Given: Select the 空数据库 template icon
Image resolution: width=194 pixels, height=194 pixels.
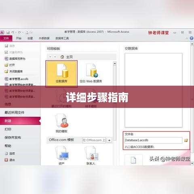Looking at the screenshot, I should [61, 74].
